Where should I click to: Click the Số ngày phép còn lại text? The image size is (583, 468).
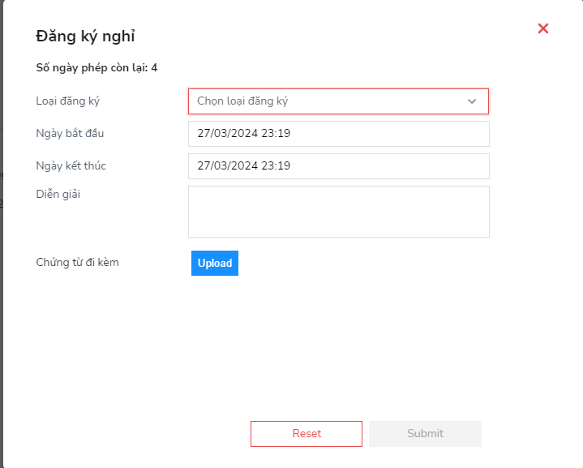[91, 68]
